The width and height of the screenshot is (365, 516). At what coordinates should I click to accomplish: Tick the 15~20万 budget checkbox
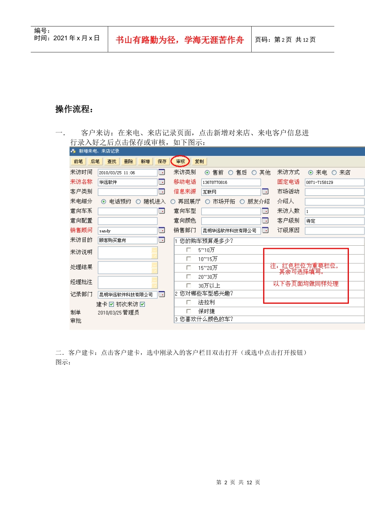coord(189,268)
